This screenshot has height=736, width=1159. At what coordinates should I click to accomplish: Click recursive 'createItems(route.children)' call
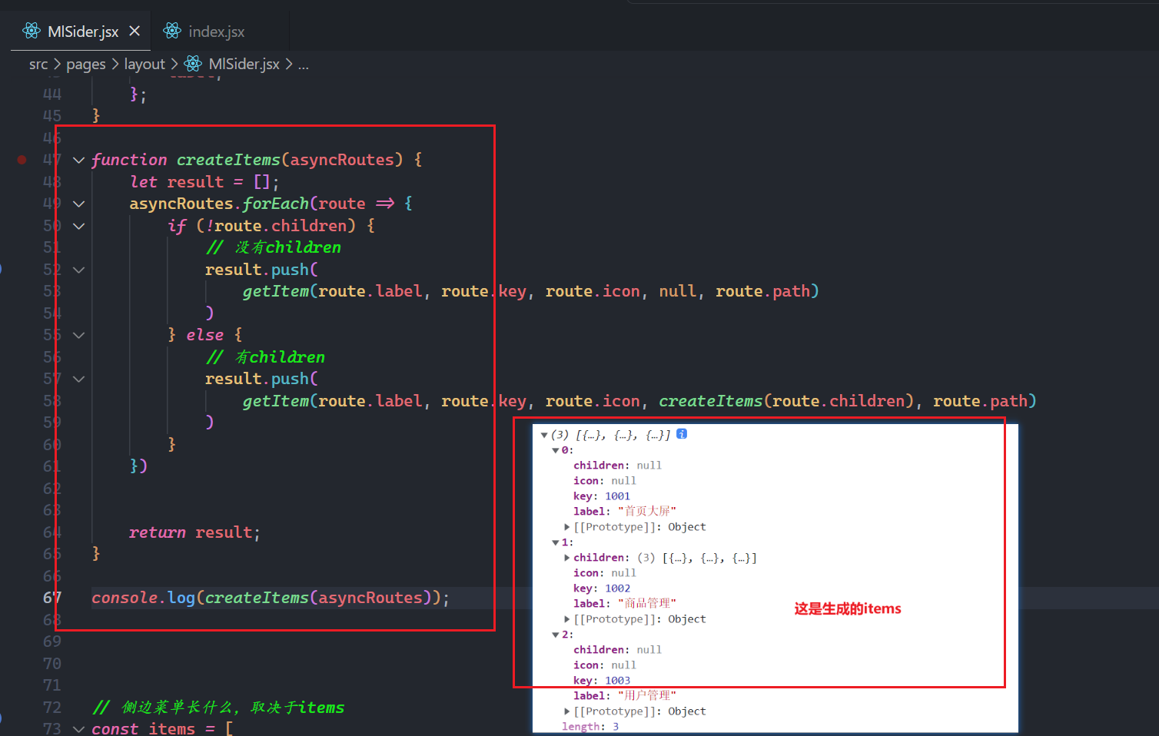click(786, 401)
